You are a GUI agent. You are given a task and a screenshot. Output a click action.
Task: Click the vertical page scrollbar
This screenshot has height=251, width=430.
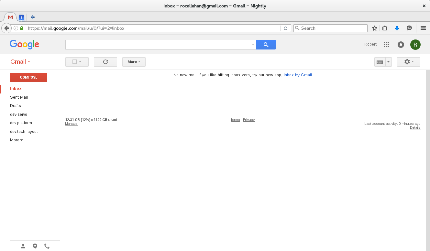click(428, 160)
